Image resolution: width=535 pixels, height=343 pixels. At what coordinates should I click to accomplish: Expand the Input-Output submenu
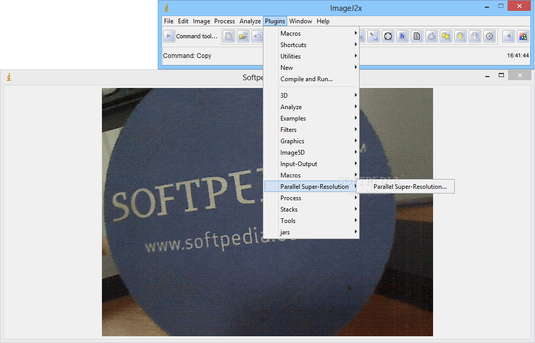[x=311, y=164]
